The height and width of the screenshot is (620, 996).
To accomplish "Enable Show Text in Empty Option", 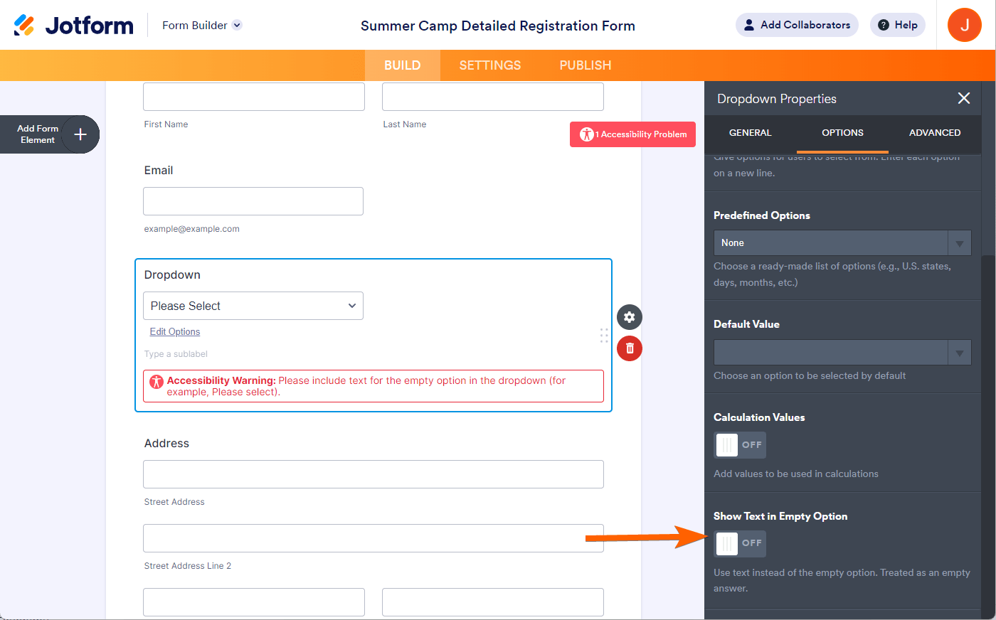I will tap(740, 543).
